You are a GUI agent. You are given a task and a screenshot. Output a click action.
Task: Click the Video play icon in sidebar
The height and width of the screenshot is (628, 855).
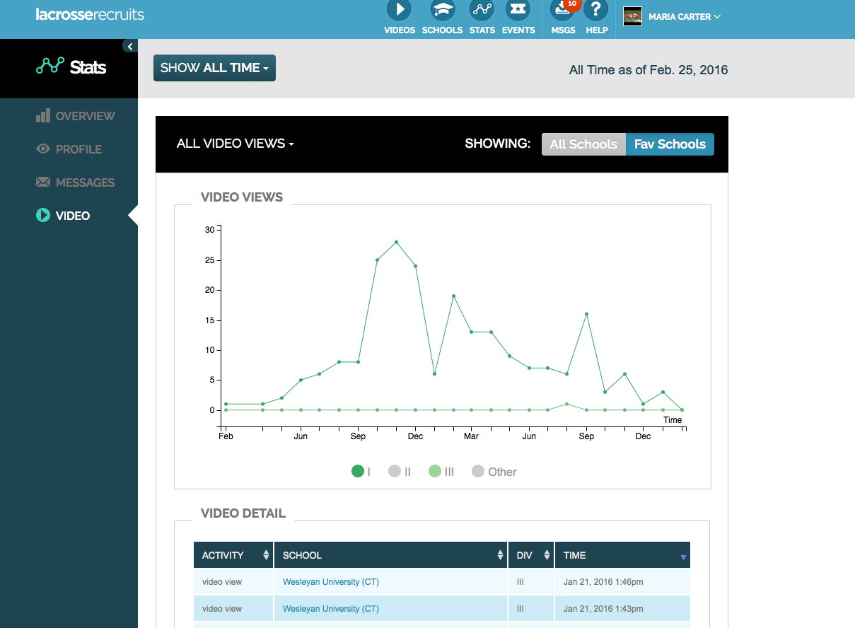43,215
